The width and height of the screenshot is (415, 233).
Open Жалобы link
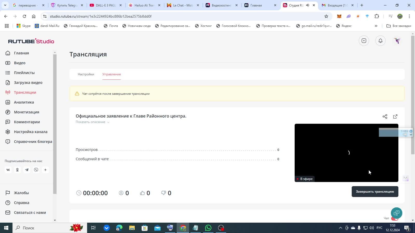tap(22, 193)
